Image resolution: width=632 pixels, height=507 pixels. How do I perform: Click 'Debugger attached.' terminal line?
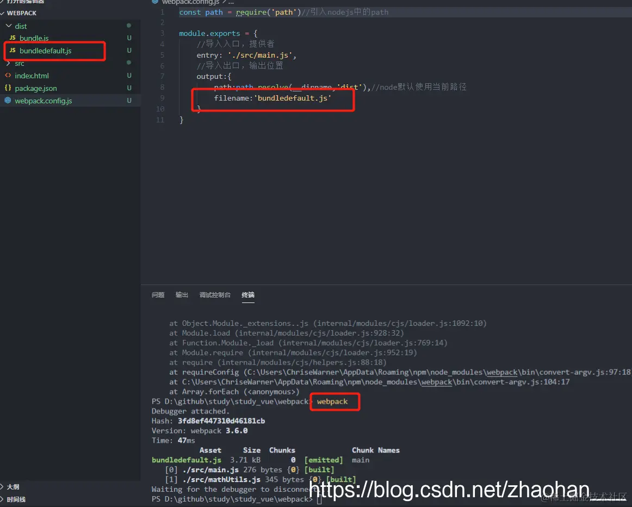pos(190,411)
